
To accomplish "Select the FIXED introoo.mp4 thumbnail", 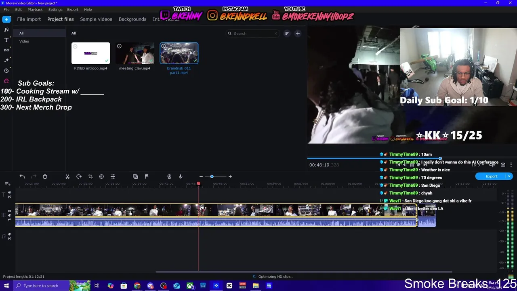I will click(90, 53).
